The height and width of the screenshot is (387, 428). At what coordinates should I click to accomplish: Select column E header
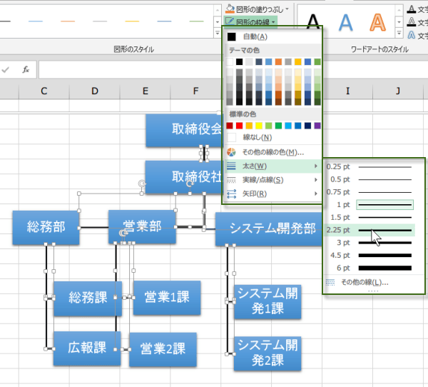[x=146, y=91]
